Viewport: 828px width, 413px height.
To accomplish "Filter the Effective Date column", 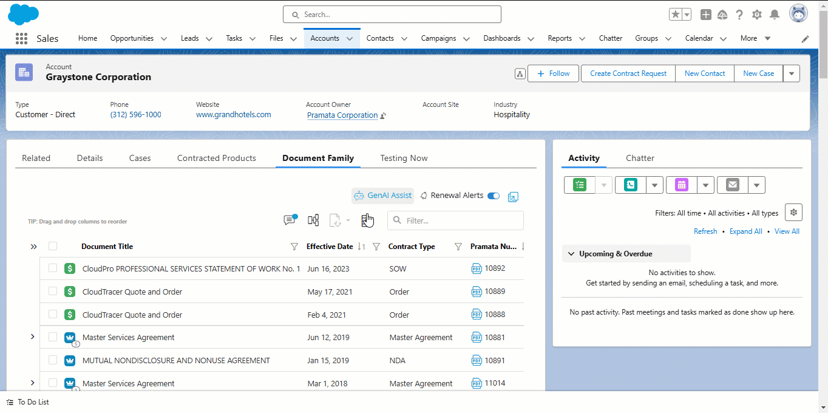I will pos(376,247).
